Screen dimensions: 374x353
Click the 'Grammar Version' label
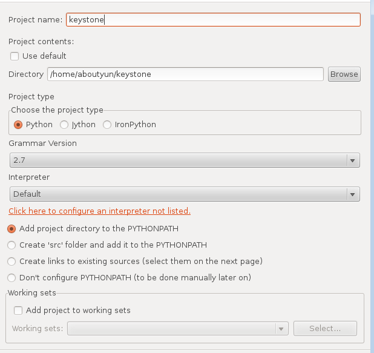click(42, 144)
